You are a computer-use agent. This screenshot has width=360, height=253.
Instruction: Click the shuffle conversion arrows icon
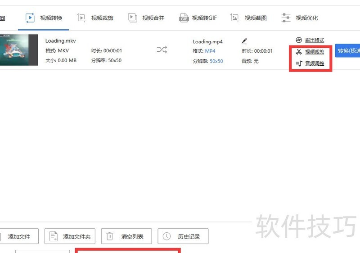point(162,50)
